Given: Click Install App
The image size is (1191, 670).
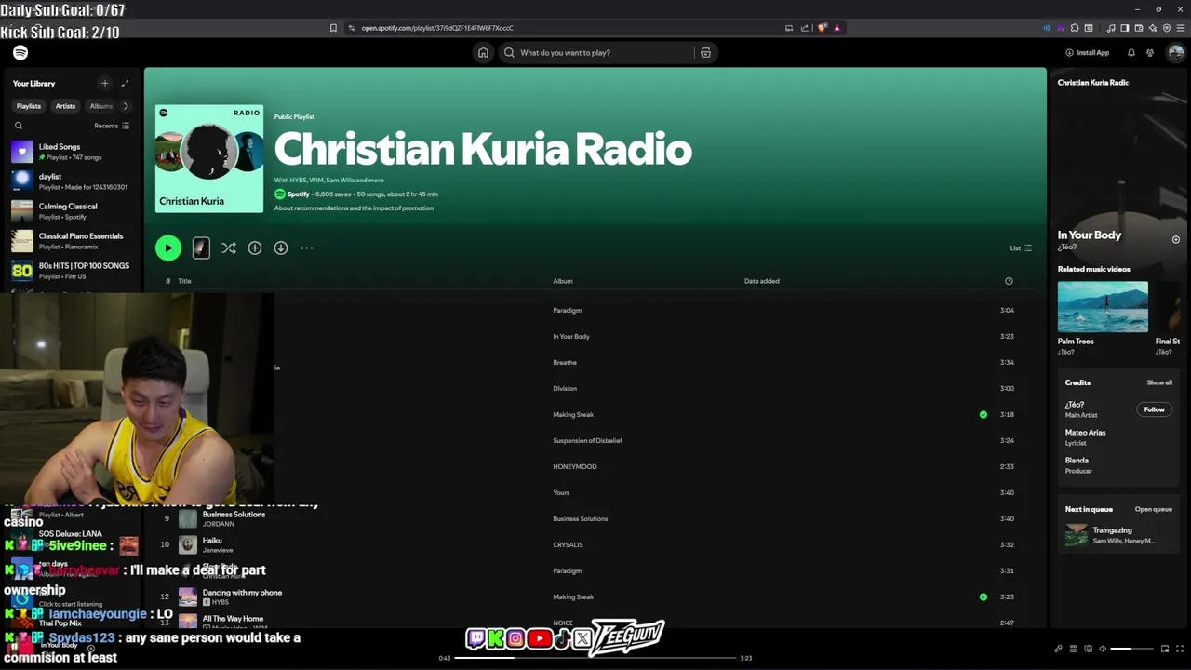Looking at the screenshot, I should tap(1088, 53).
